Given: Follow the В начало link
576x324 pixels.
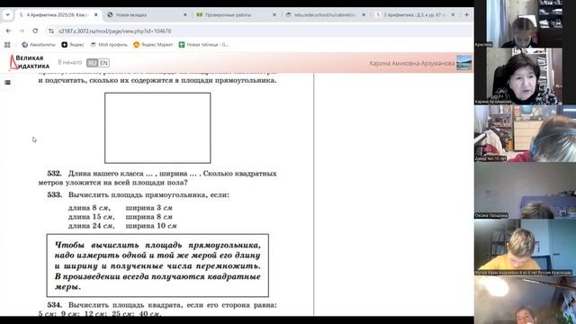Looking at the screenshot, I should click(70, 62).
